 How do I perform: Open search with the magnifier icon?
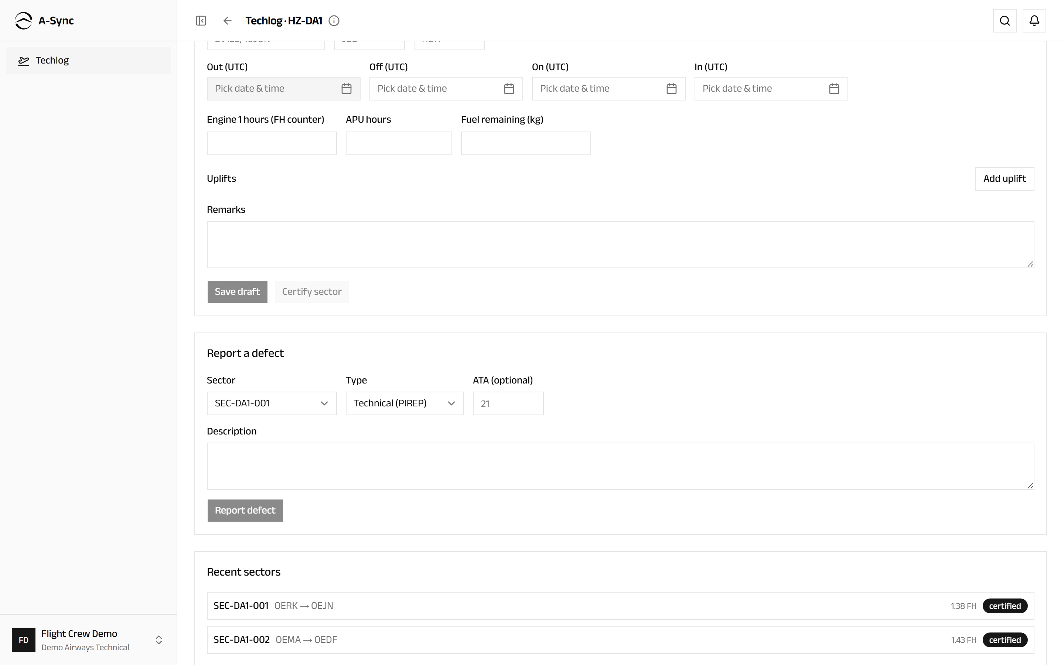[1005, 21]
